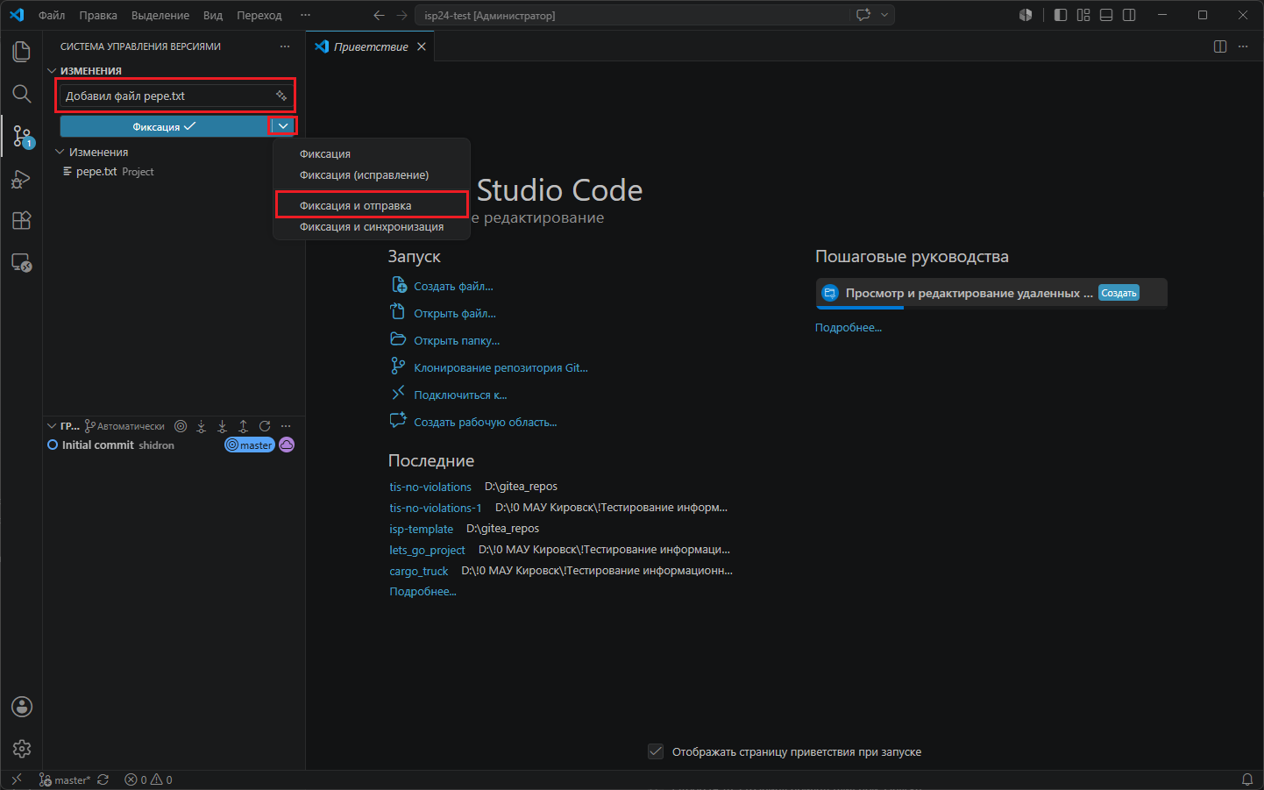The image size is (1264, 790).
Task: Click the Фиксация commit button
Action: 165,126
